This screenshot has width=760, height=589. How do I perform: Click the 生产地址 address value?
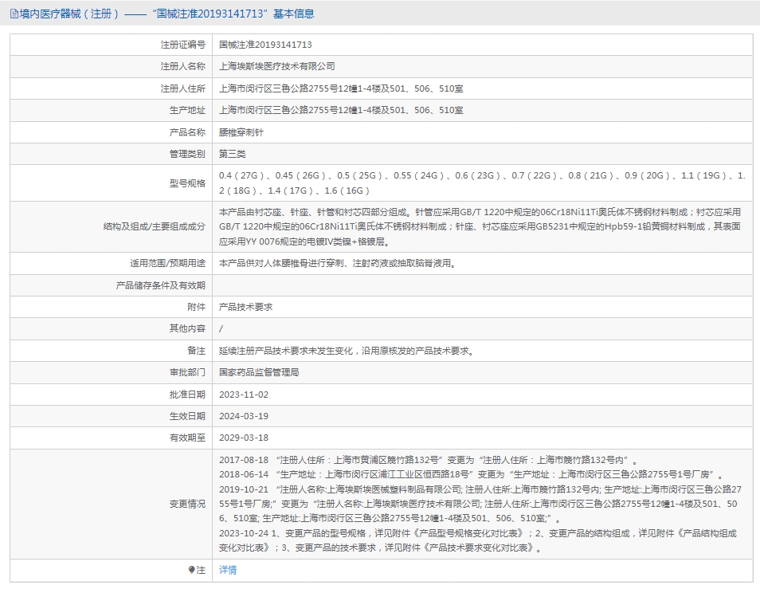[341, 111]
